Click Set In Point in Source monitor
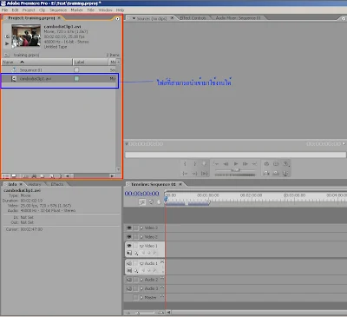 pos(185,164)
